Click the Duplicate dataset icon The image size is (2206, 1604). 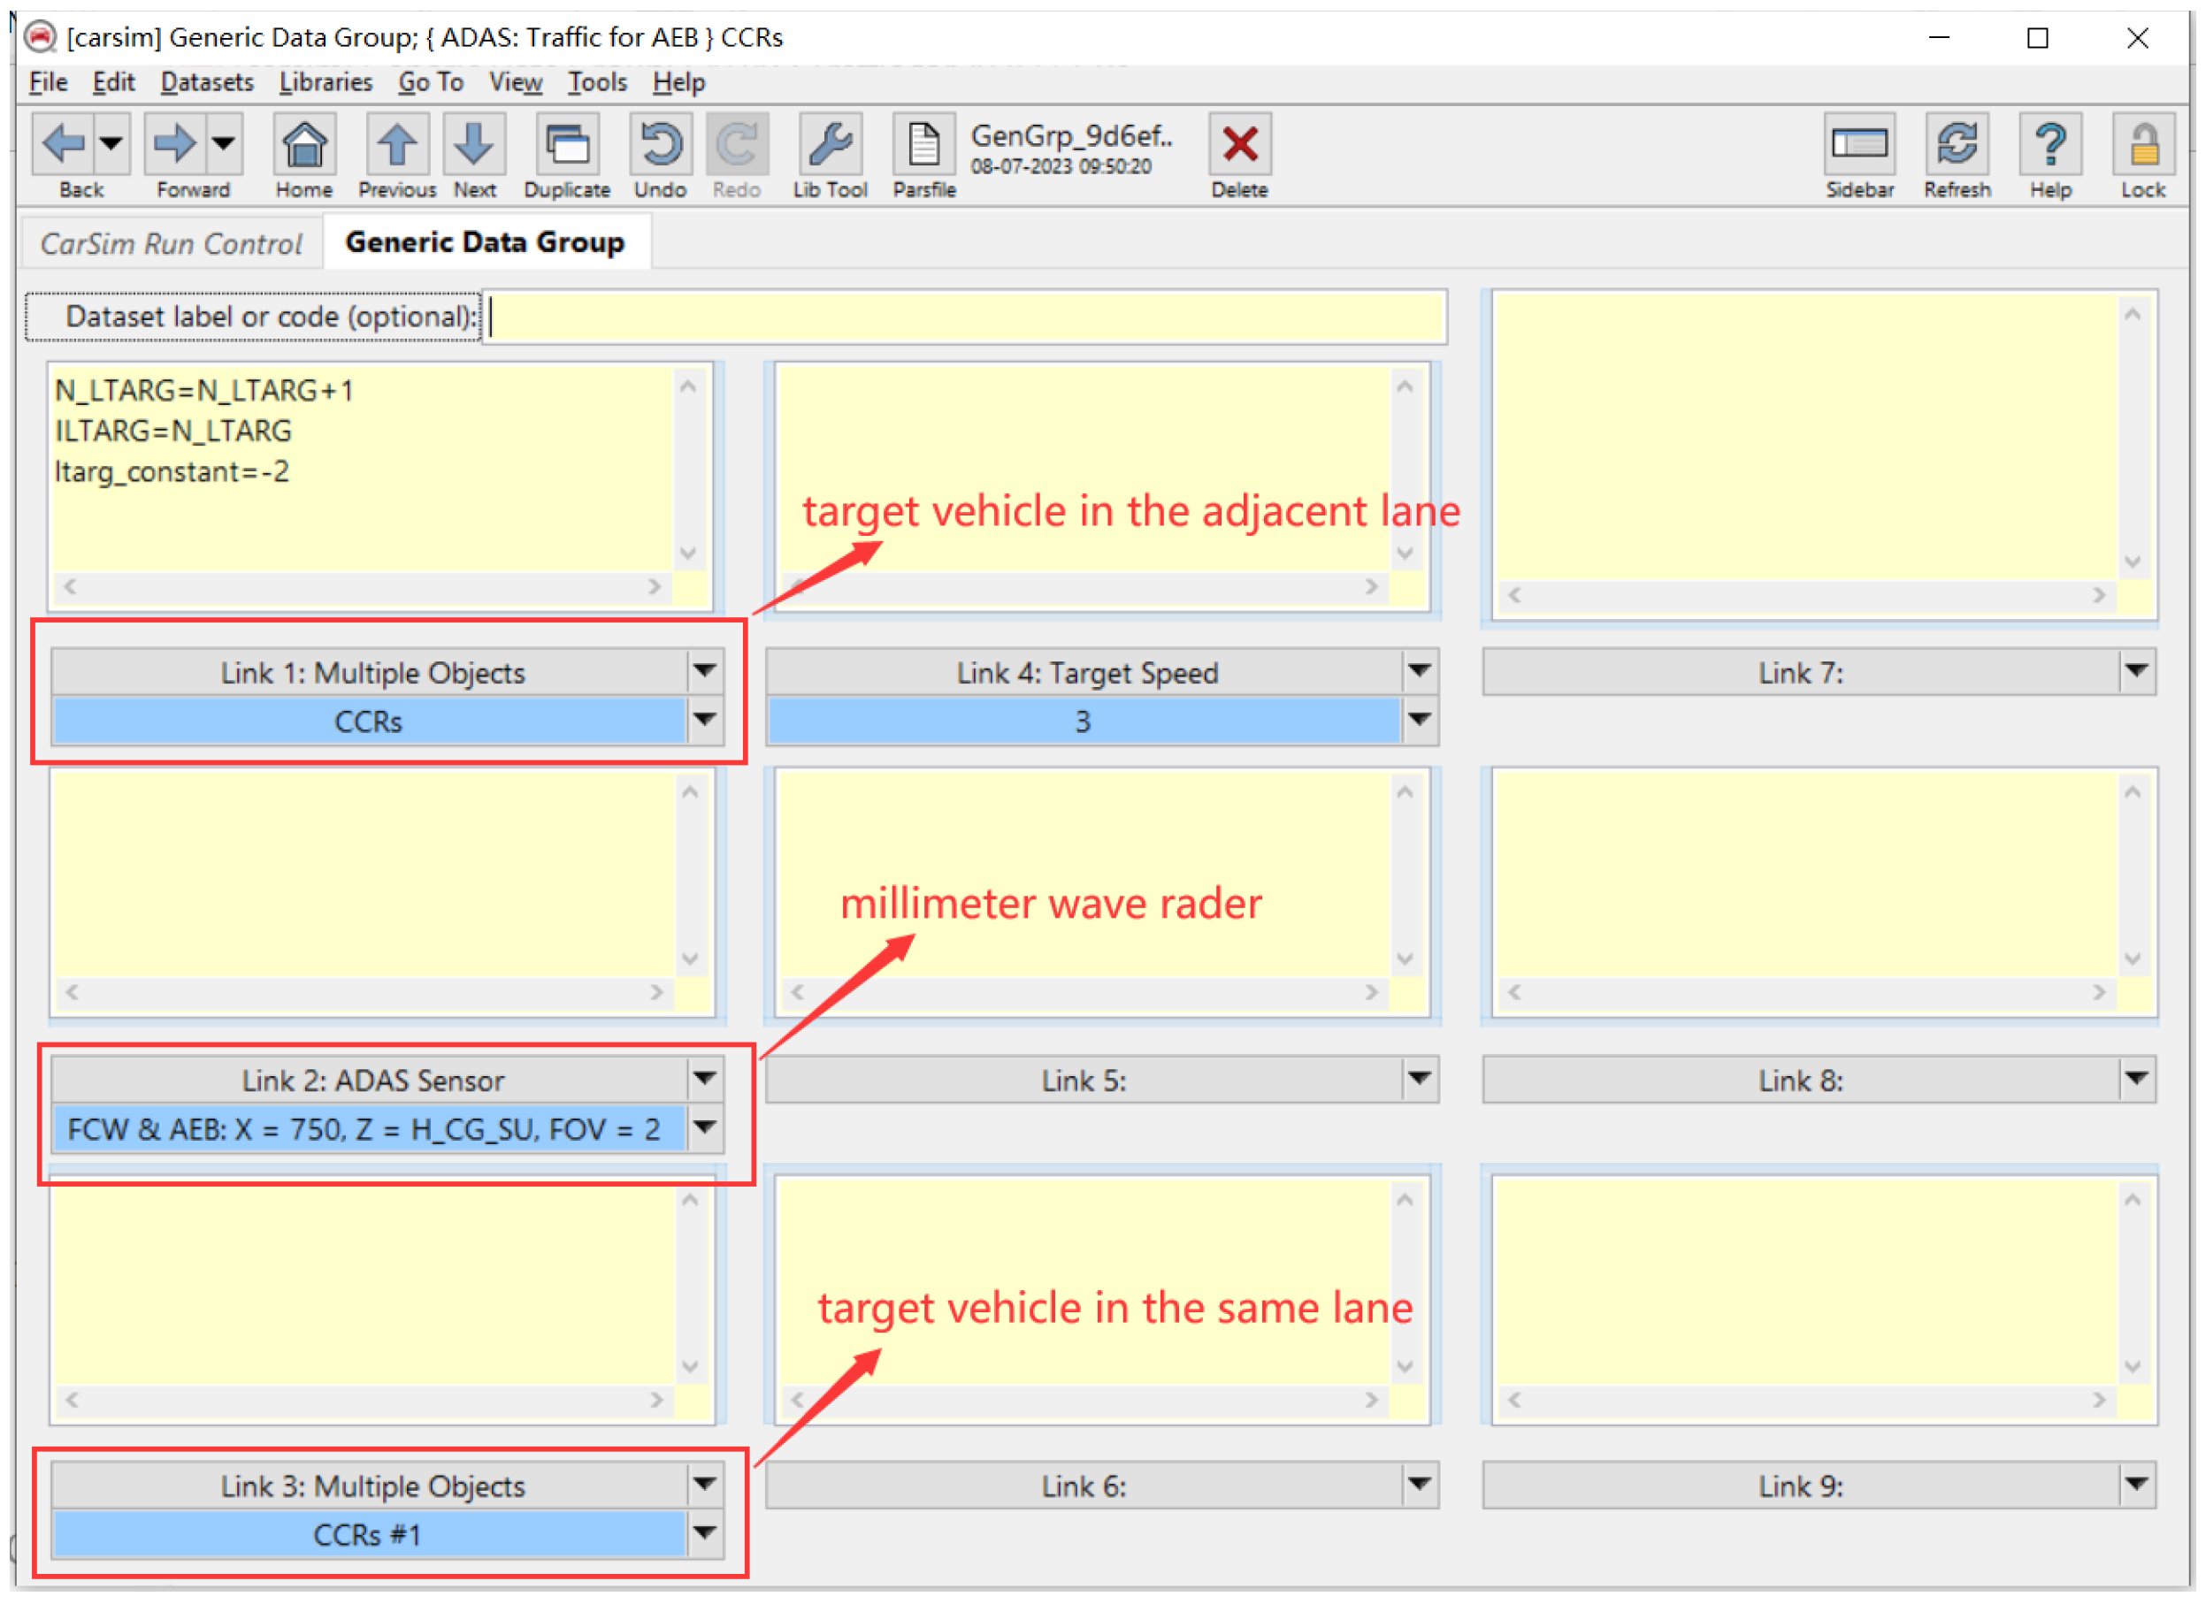point(566,146)
